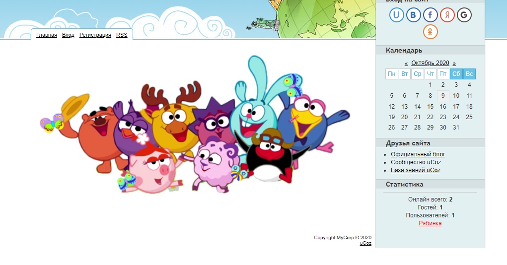Click day 1 in calendar
Image resolution: width=507 pixels, height=265 pixels.
431,85
